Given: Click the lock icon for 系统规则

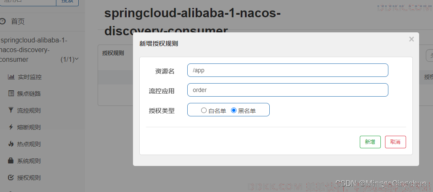Looking at the screenshot, I should click(x=11, y=160).
